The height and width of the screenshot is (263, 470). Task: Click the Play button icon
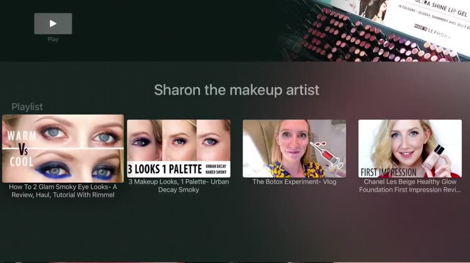53,23
